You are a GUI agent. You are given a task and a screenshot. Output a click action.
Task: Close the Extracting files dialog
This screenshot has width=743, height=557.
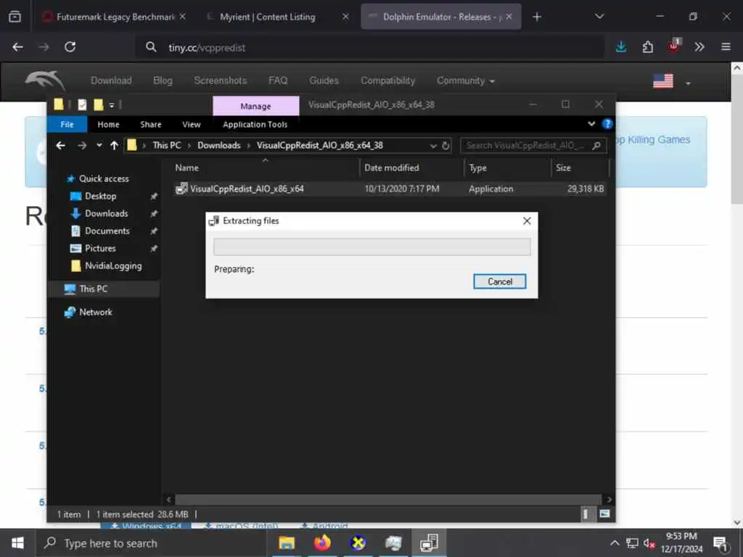pyautogui.click(x=527, y=220)
